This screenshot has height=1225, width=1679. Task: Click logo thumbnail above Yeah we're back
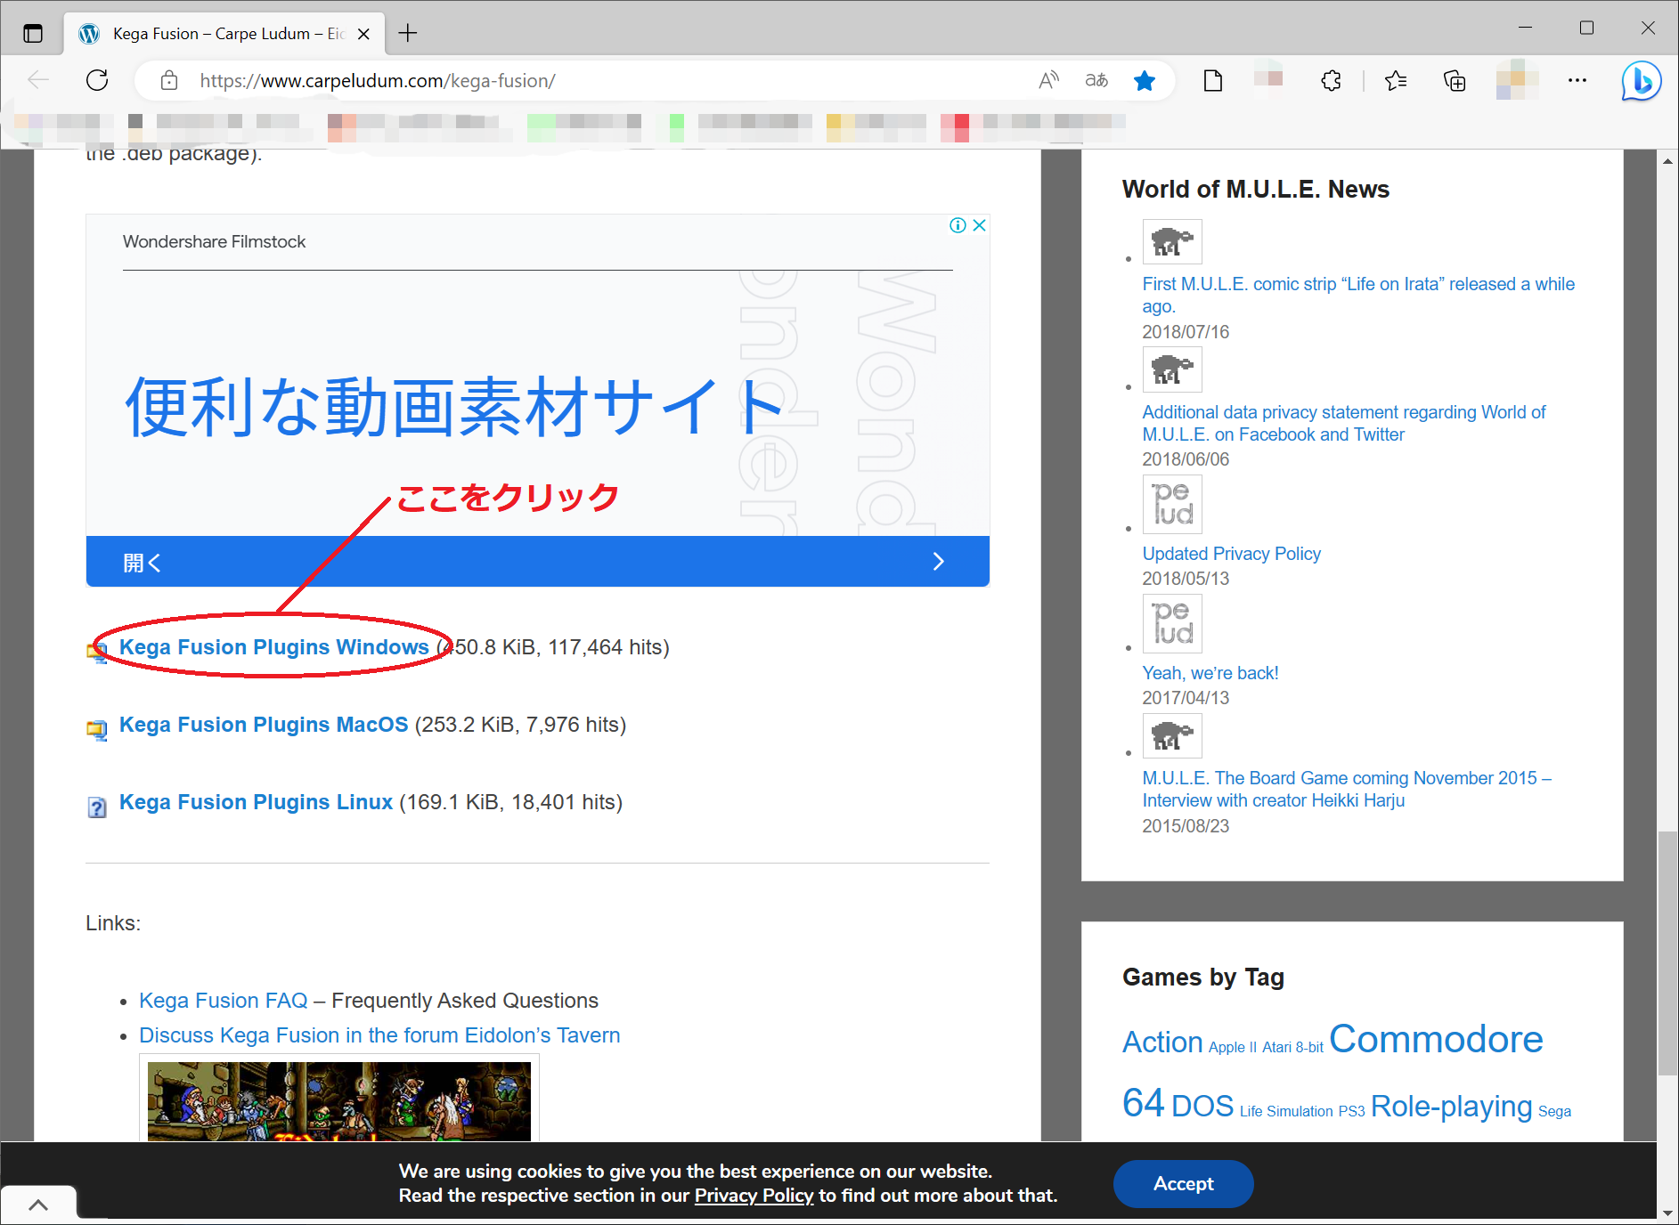point(1172,623)
